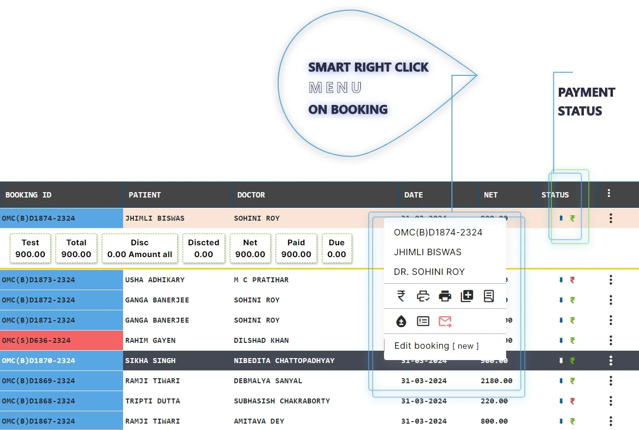Click the receipt document icon in context menu

488,296
